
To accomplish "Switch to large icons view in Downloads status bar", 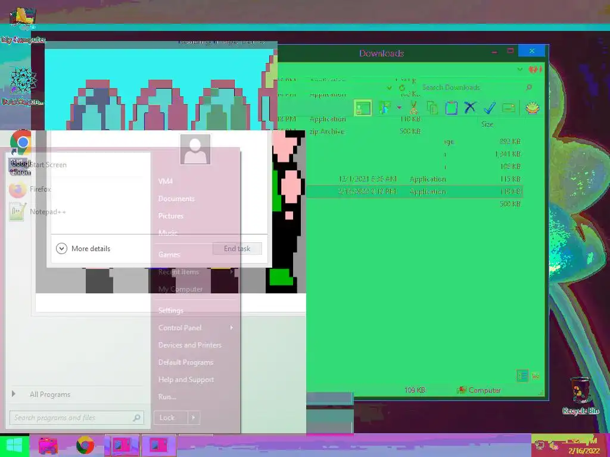I will (536, 376).
